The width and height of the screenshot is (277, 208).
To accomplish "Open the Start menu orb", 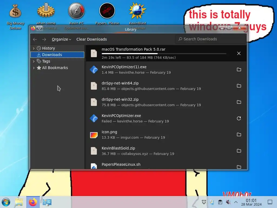I will click(x=6, y=202).
